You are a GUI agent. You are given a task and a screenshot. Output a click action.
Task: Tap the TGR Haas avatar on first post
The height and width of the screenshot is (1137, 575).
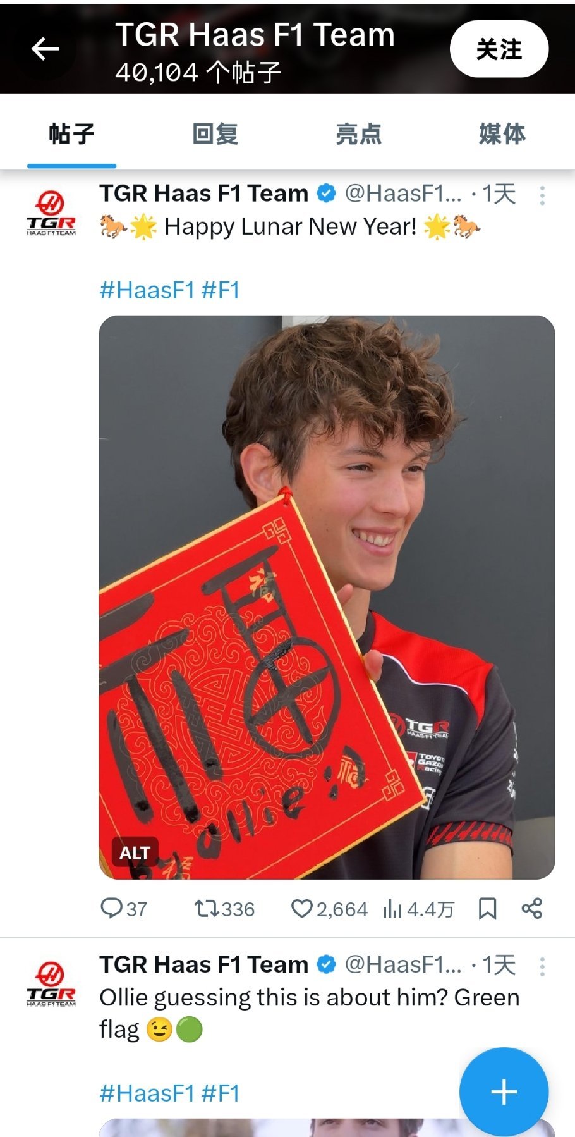tap(51, 213)
